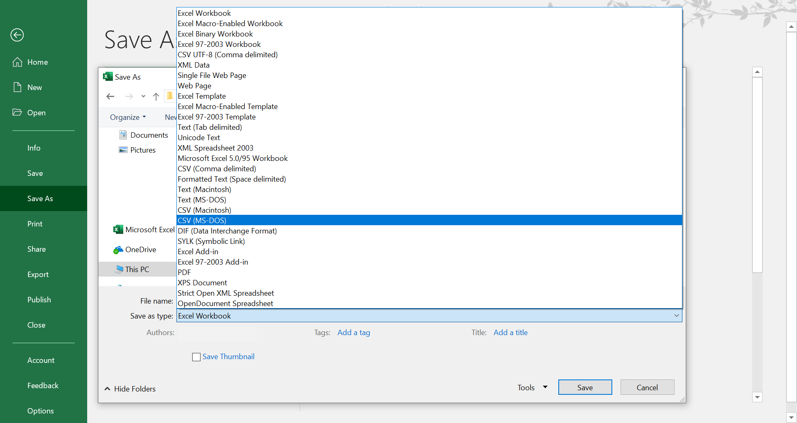
Task: Open the Share backstage page
Action: pos(44,249)
